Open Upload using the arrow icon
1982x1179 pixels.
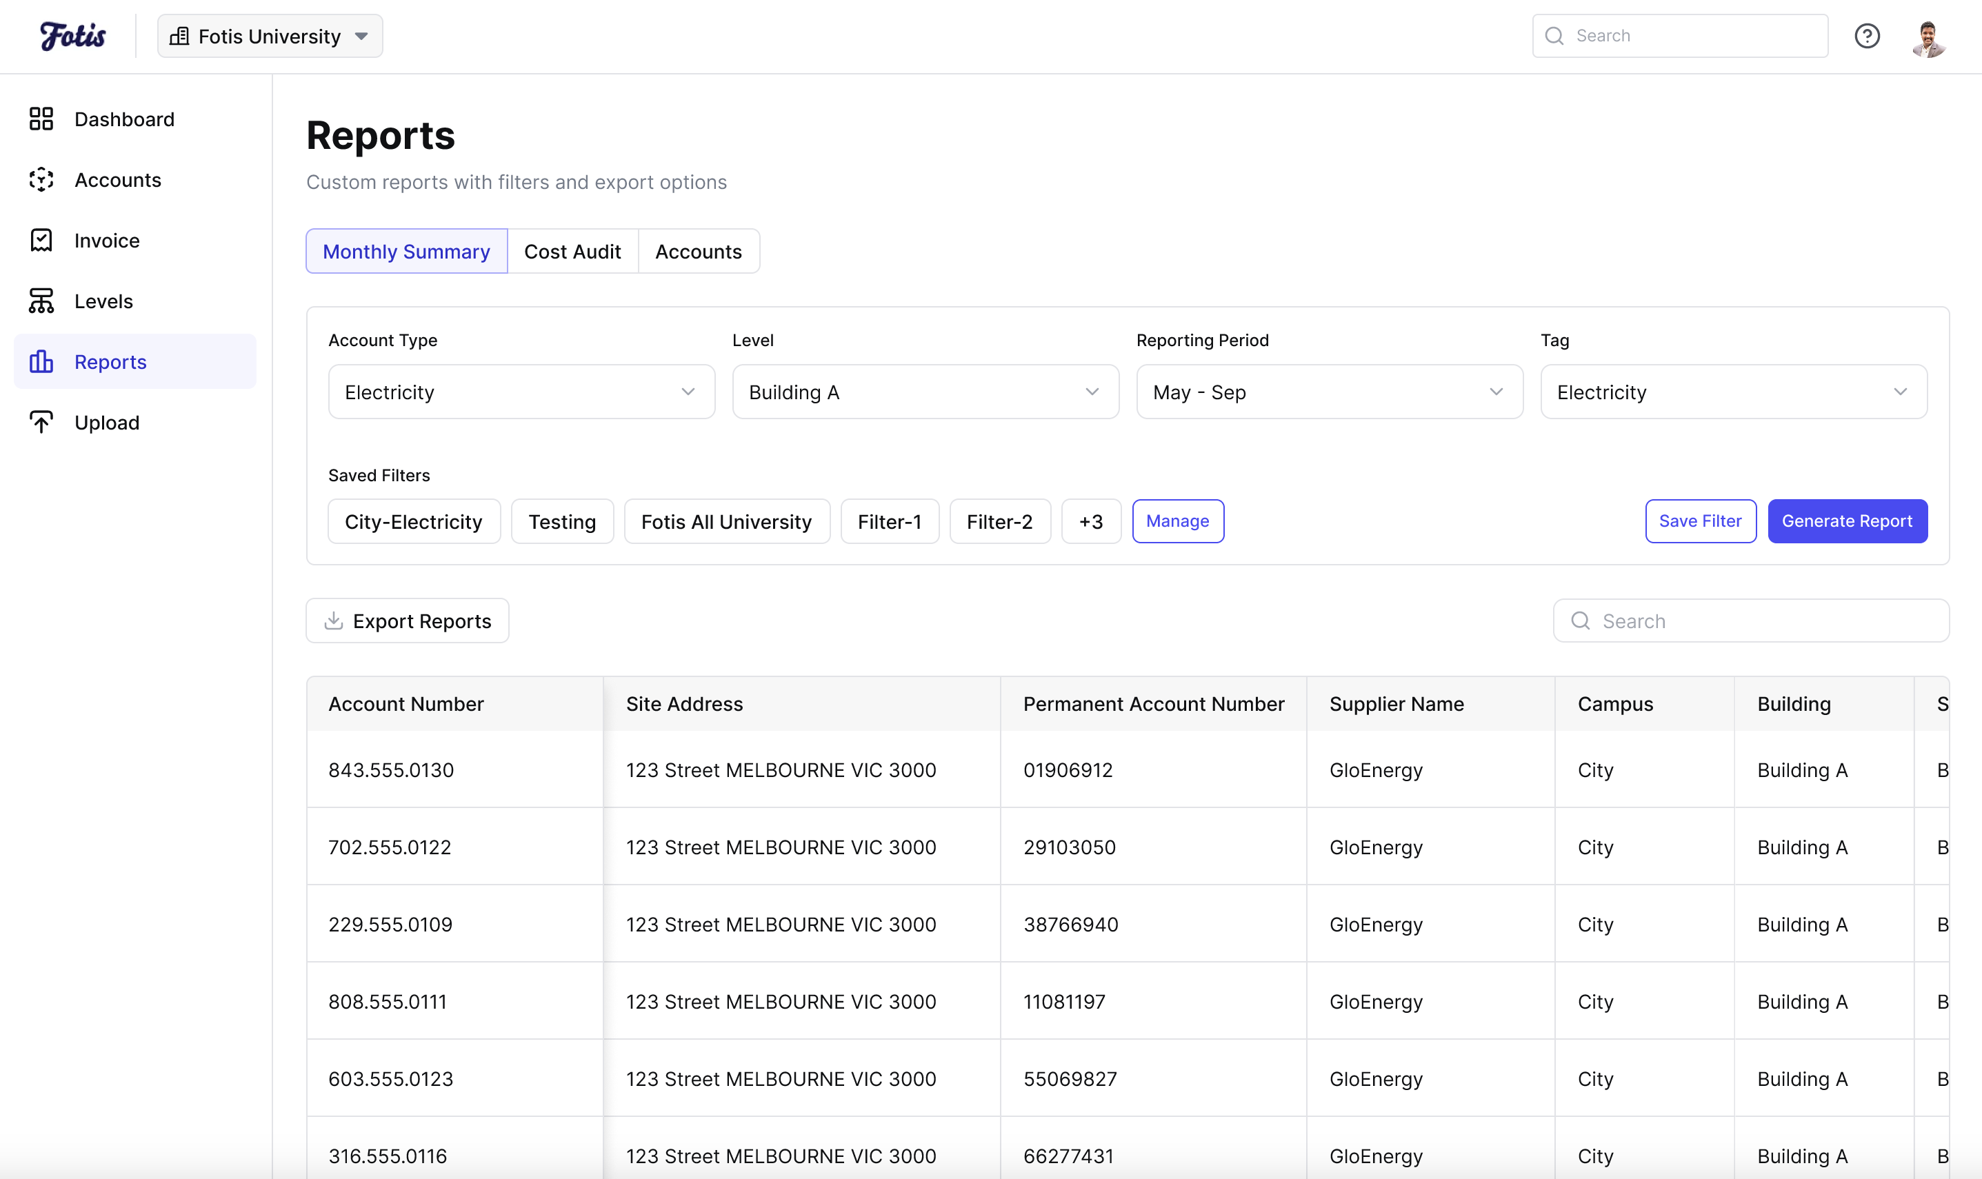(x=41, y=422)
